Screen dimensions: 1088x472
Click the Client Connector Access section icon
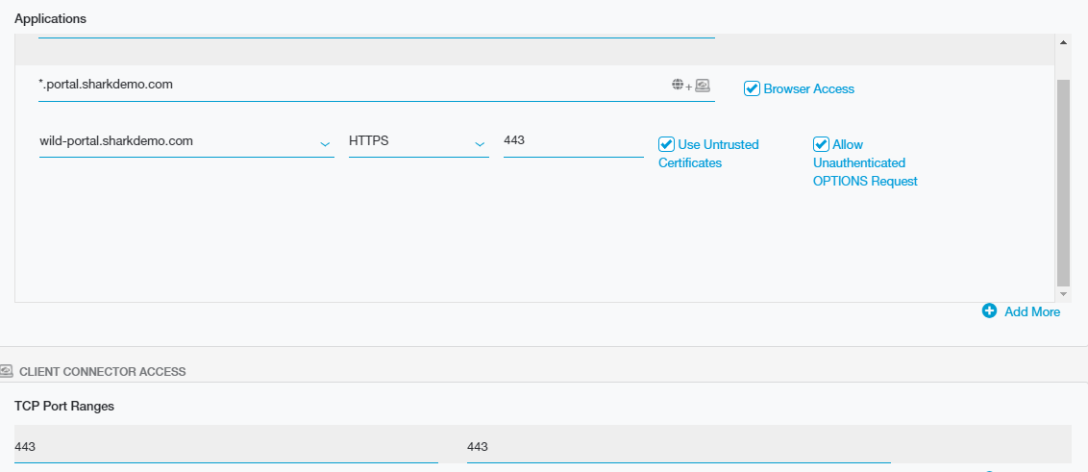[x=7, y=371]
